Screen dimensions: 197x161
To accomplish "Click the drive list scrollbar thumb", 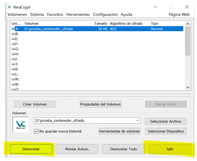I will 188,41.
